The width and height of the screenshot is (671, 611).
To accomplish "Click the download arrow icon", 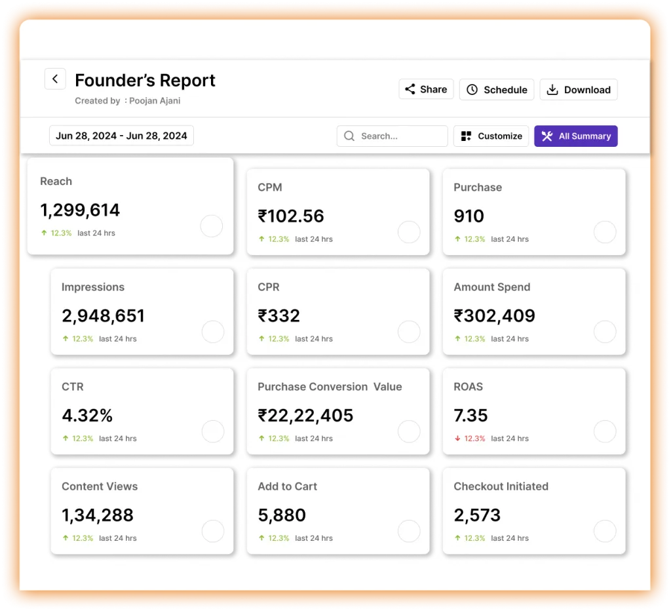I will [552, 90].
